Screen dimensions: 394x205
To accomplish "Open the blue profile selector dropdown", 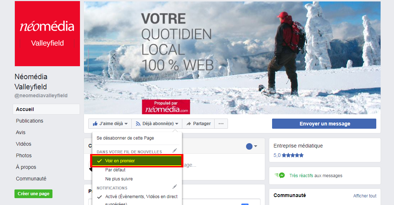I will (x=251, y=146).
